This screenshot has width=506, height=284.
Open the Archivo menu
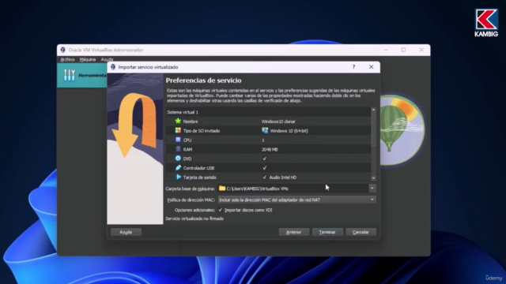pos(67,60)
